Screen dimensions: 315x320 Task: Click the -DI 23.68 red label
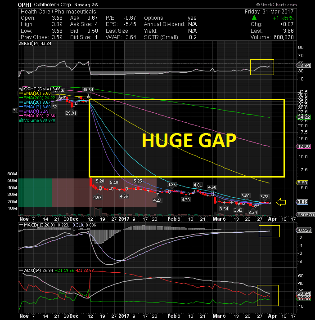(85, 271)
